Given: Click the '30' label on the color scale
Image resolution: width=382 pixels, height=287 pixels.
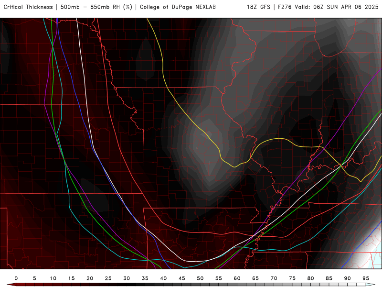Looking at the screenshot, I should click(x=127, y=278).
